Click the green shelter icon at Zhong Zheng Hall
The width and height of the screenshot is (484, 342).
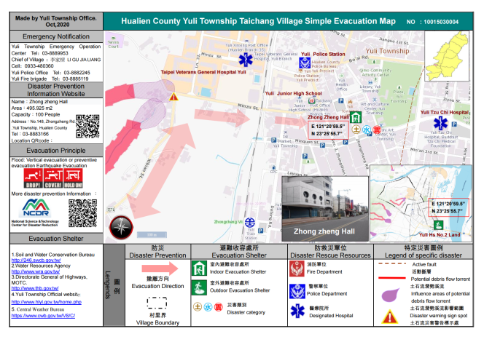tap(356, 119)
